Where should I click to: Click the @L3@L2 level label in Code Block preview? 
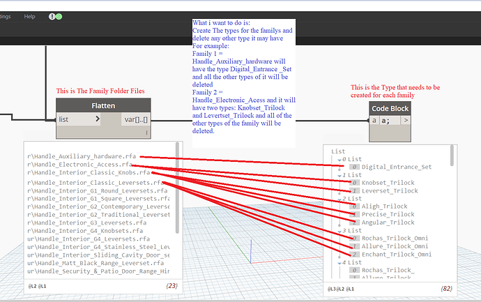[335, 289]
